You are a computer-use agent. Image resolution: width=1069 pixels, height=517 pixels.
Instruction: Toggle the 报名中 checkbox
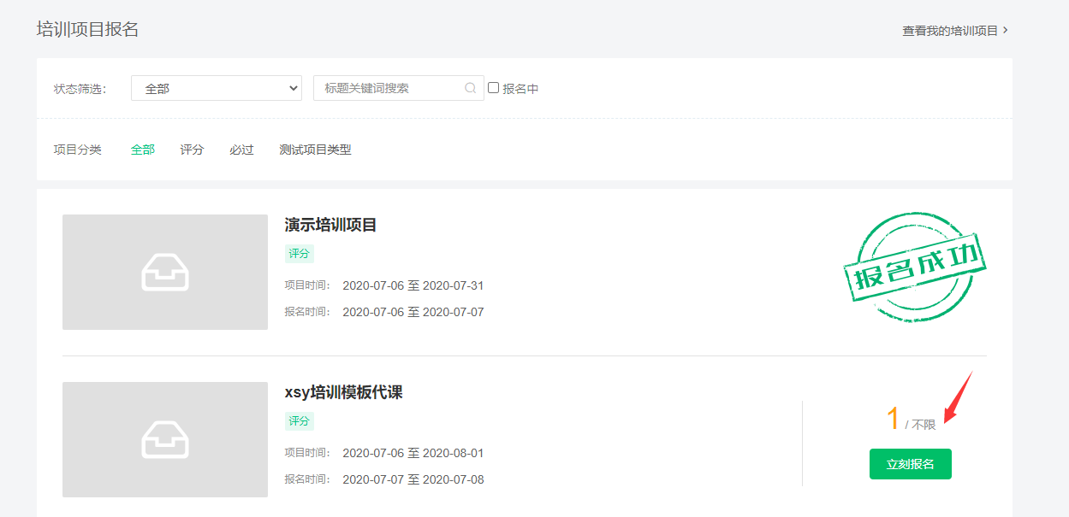pyautogui.click(x=494, y=88)
